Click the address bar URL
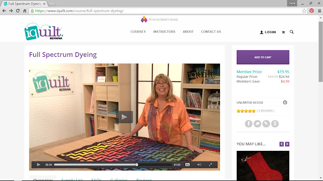 (x=79, y=11)
